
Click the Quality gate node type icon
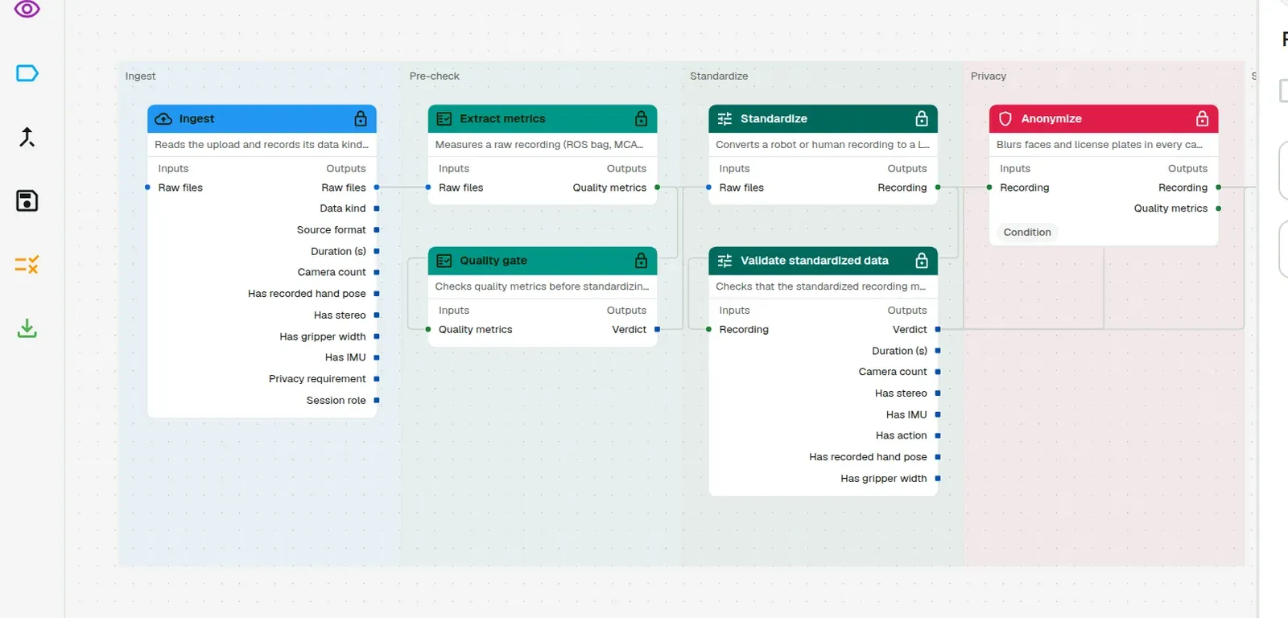[x=444, y=261]
